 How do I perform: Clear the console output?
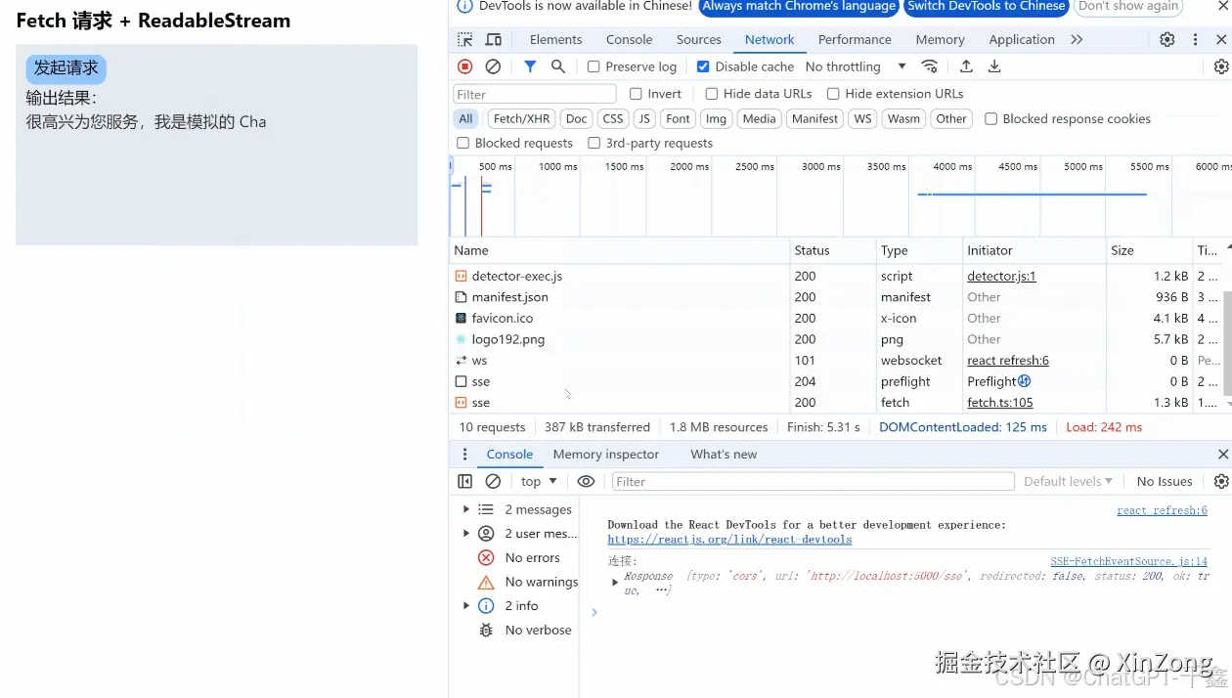[x=493, y=481]
